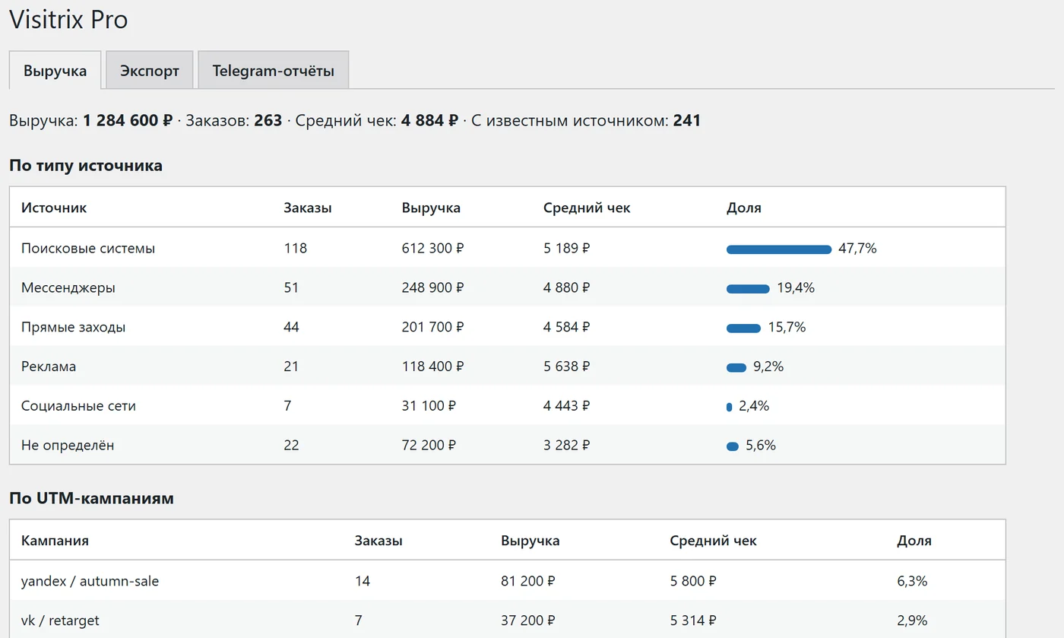Click the Visitrix Pro page title
The image size is (1064, 638).
68,20
